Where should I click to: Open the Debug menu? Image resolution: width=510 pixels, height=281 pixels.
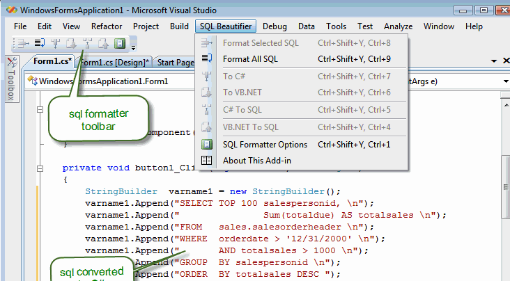[275, 26]
